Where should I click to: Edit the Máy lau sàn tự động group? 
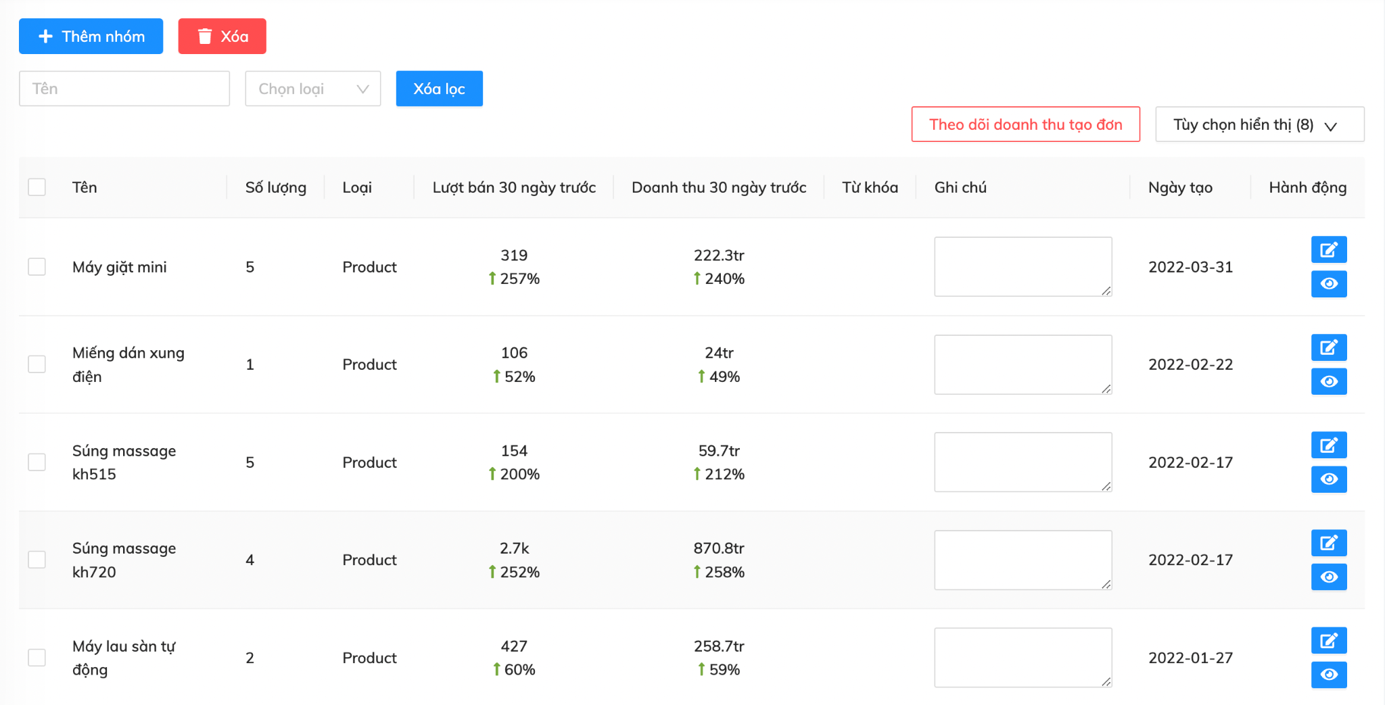pos(1328,641)
